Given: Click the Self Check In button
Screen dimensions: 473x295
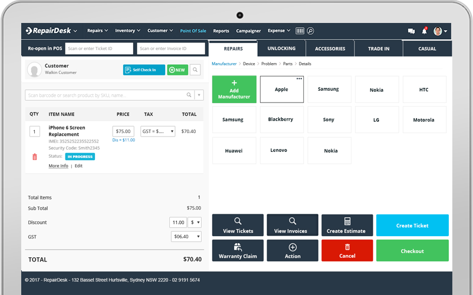Looking at the screenshot, I should 144,70.
